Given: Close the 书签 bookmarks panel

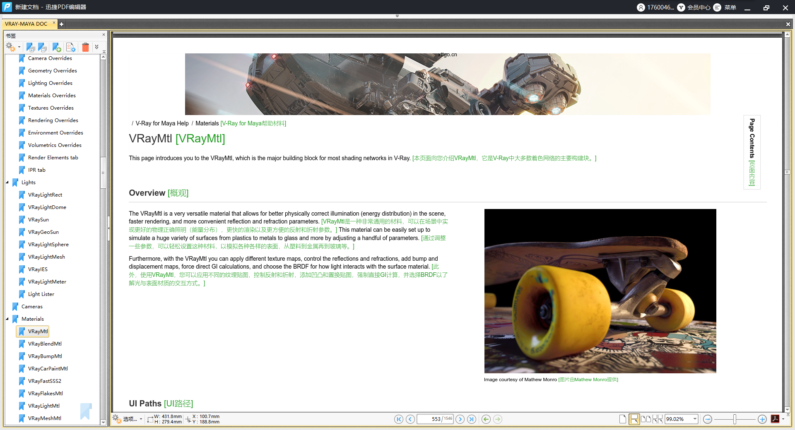Looking at the screenshot, I should (104, 35).
